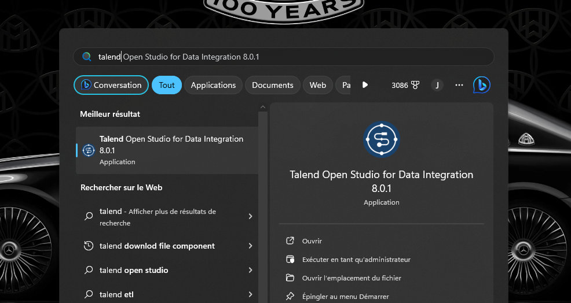Click the large Talend logo in details pane
The image size is (571, 303).
click(381, 140)
